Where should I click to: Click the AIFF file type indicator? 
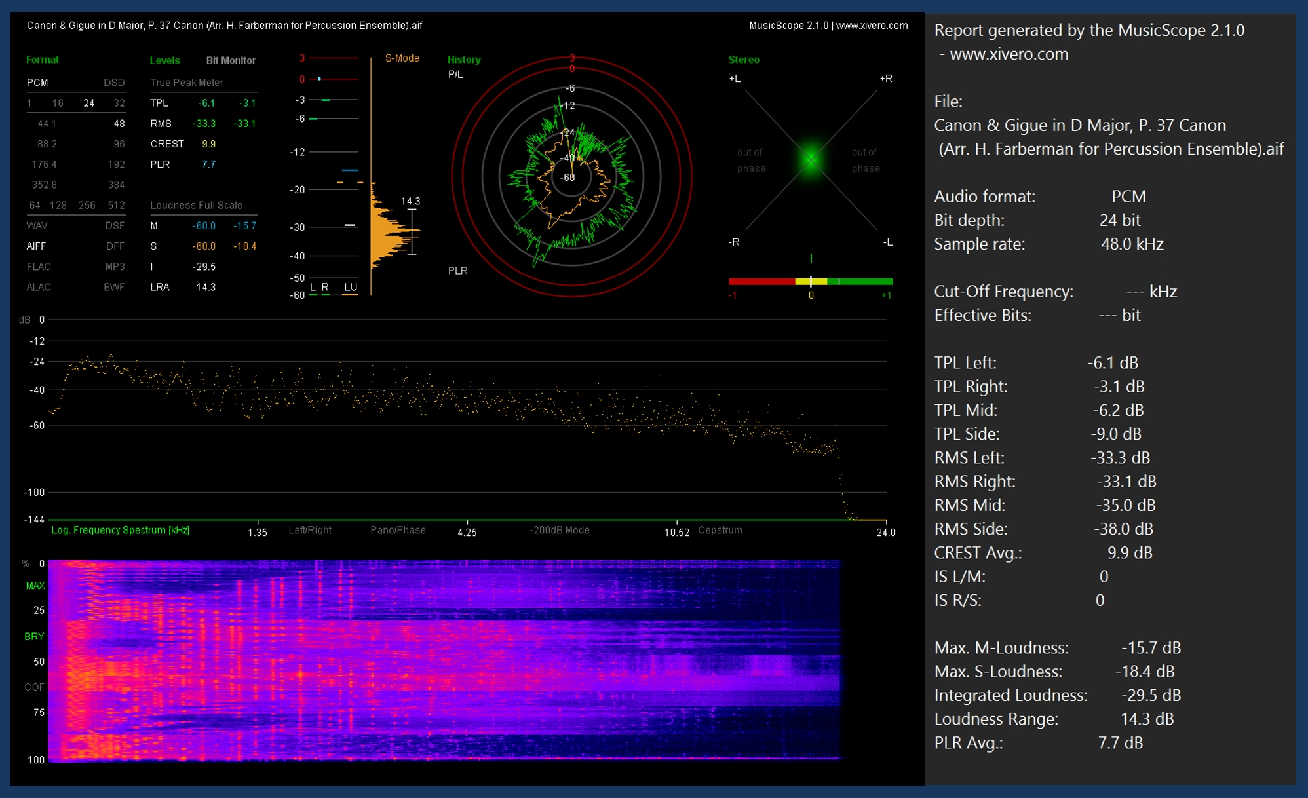[36, 246]
